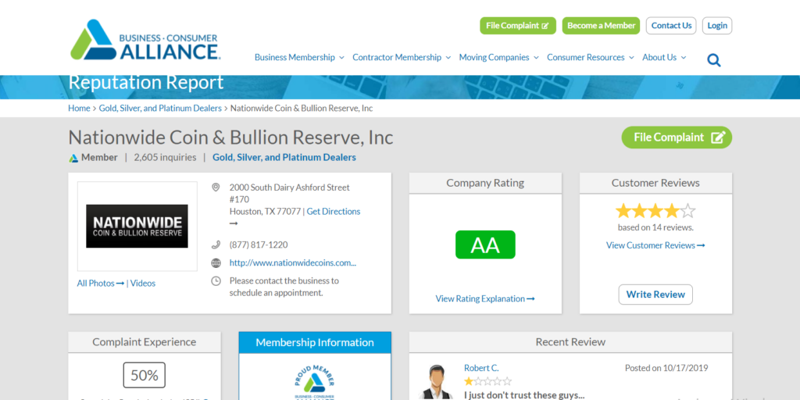The width and height of the screenshot is (800, 400).
Task: Click 'Posted on 10/17/2019' date text
Action: 666,368
